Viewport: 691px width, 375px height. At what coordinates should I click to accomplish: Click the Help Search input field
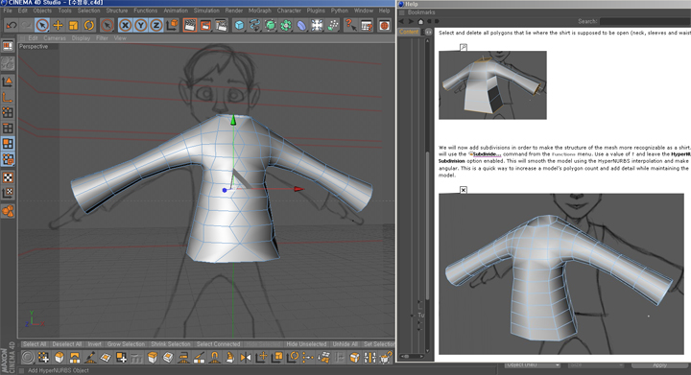pyautogui.click(x=645, y=21)
